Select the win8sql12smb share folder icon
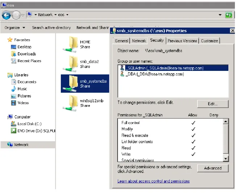The height and width of the screenshot is (193, 236). (70, 103)
